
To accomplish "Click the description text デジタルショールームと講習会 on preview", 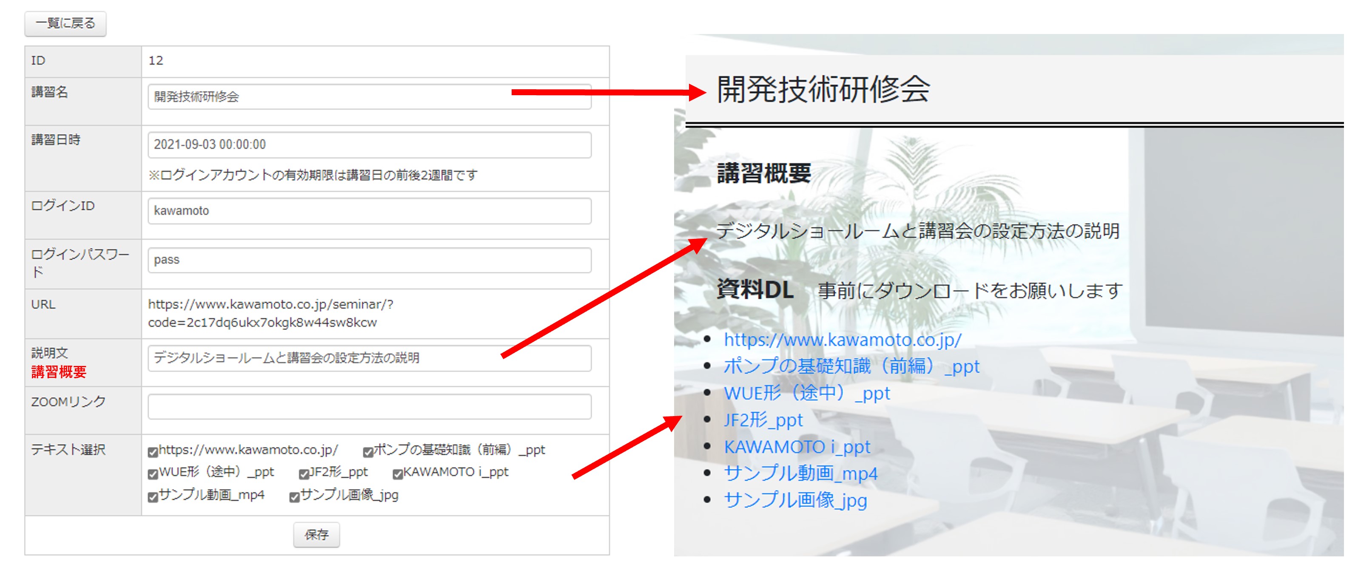I will pos(918,231).
